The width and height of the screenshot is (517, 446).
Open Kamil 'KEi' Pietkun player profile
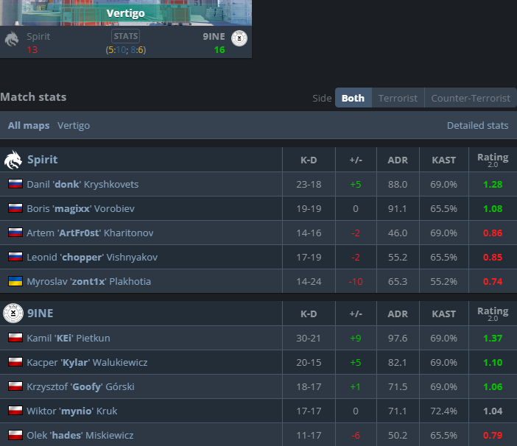point(68,339)
